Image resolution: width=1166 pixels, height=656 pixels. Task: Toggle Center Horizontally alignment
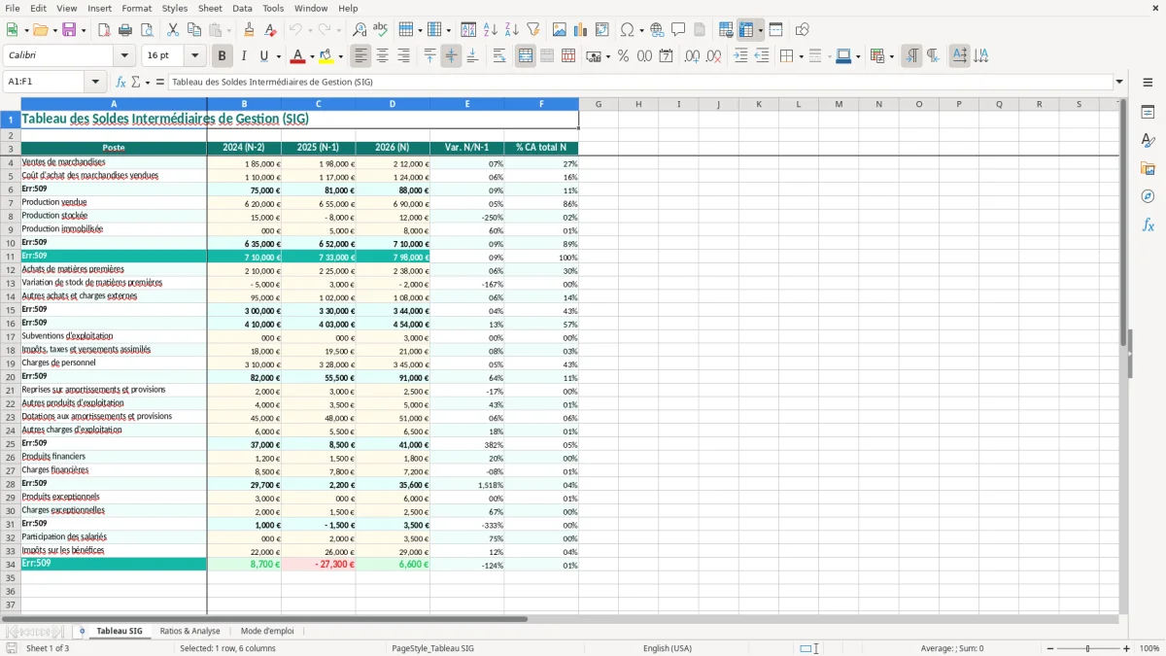click(382, 56)
